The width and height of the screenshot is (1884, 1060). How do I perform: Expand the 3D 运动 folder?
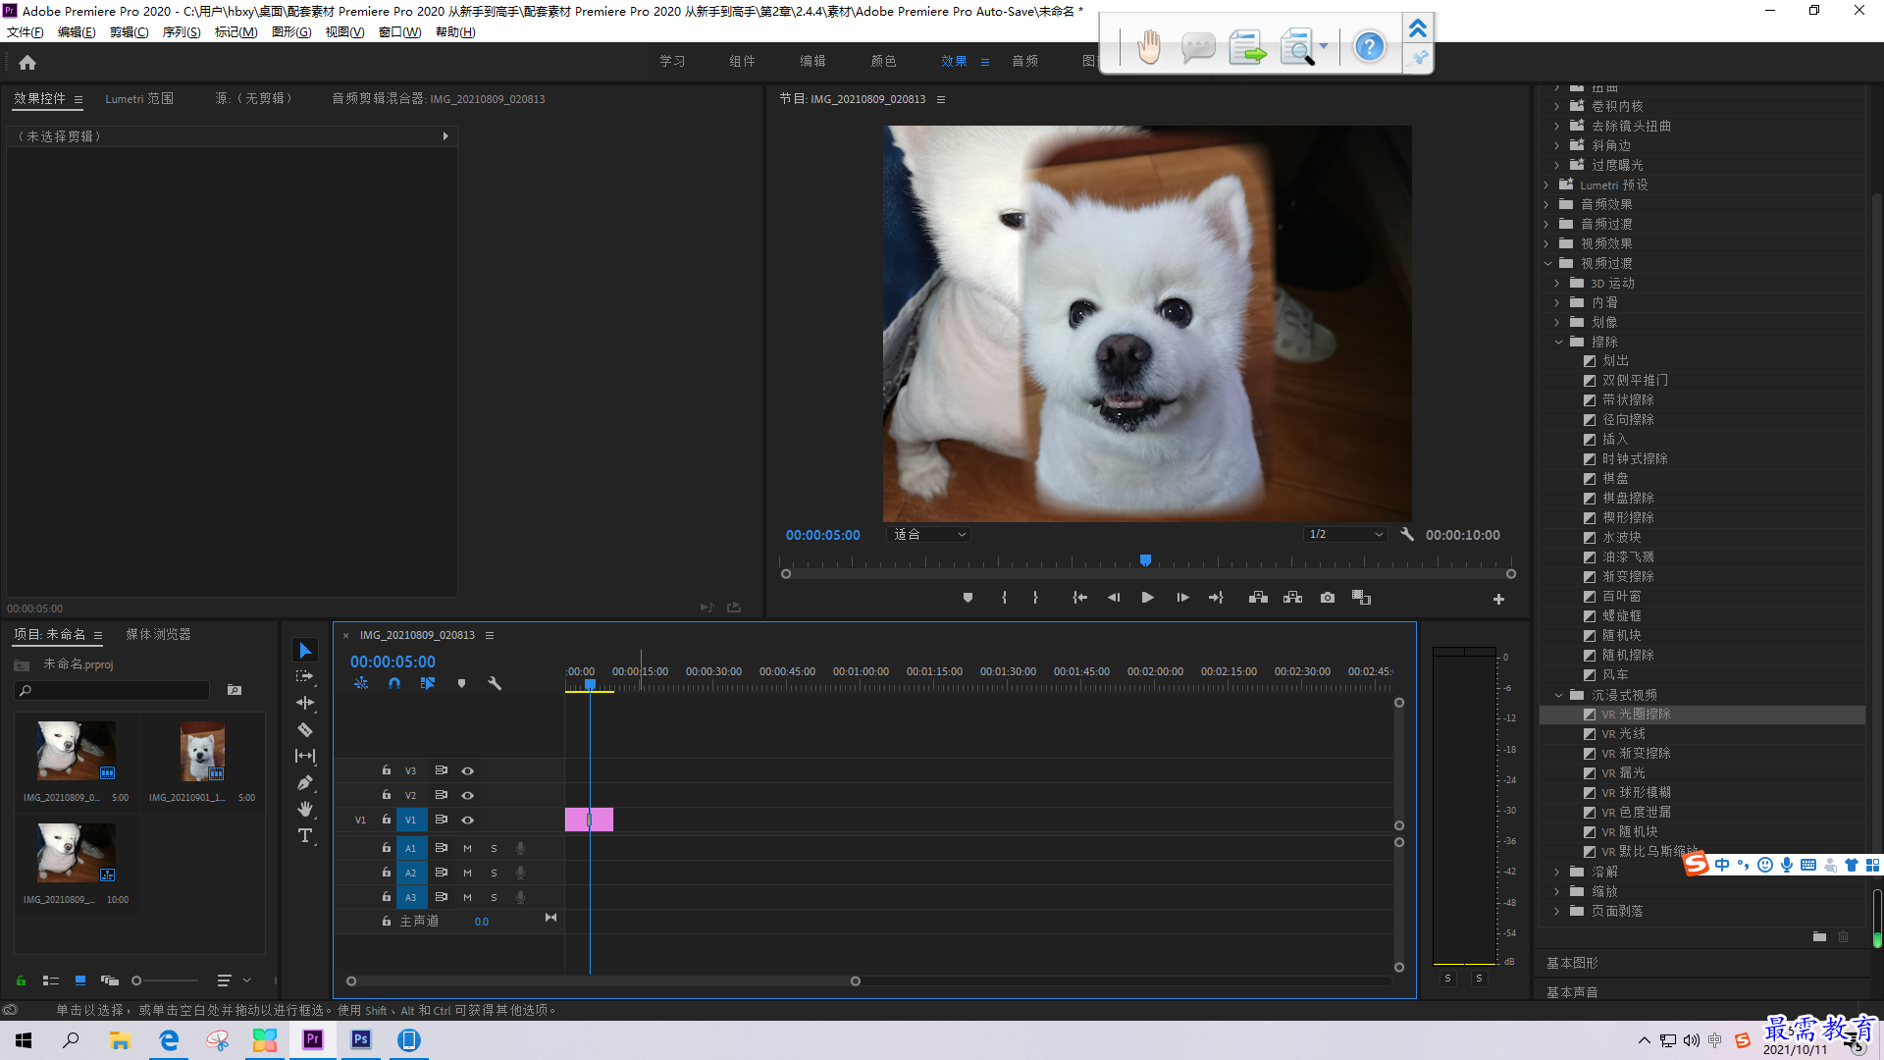click(x=1557, y=283)
